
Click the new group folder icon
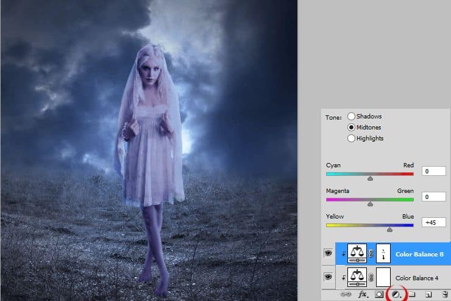point(412,294)
